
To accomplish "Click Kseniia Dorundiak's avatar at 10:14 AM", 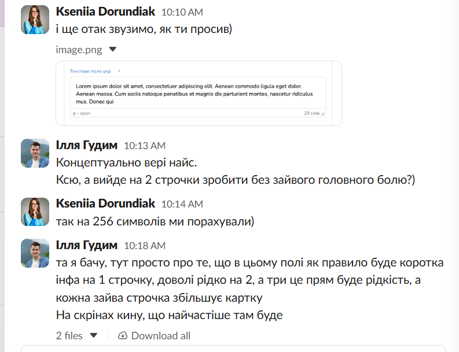I will coord(35,211).
